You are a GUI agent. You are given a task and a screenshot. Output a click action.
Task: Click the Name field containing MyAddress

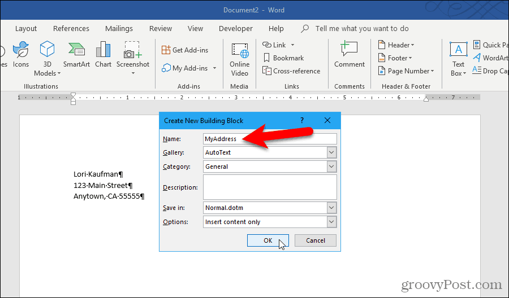pyautogui.click(x=270, y=139)
